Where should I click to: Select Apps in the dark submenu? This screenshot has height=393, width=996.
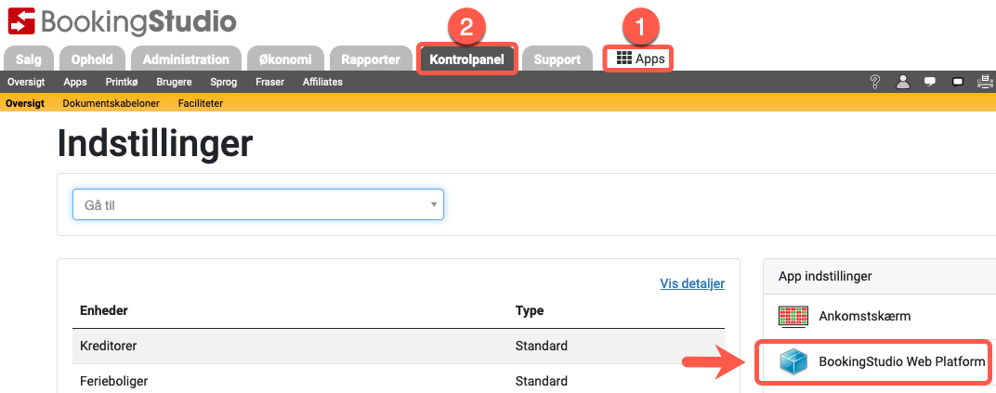(x=75, y=82)
